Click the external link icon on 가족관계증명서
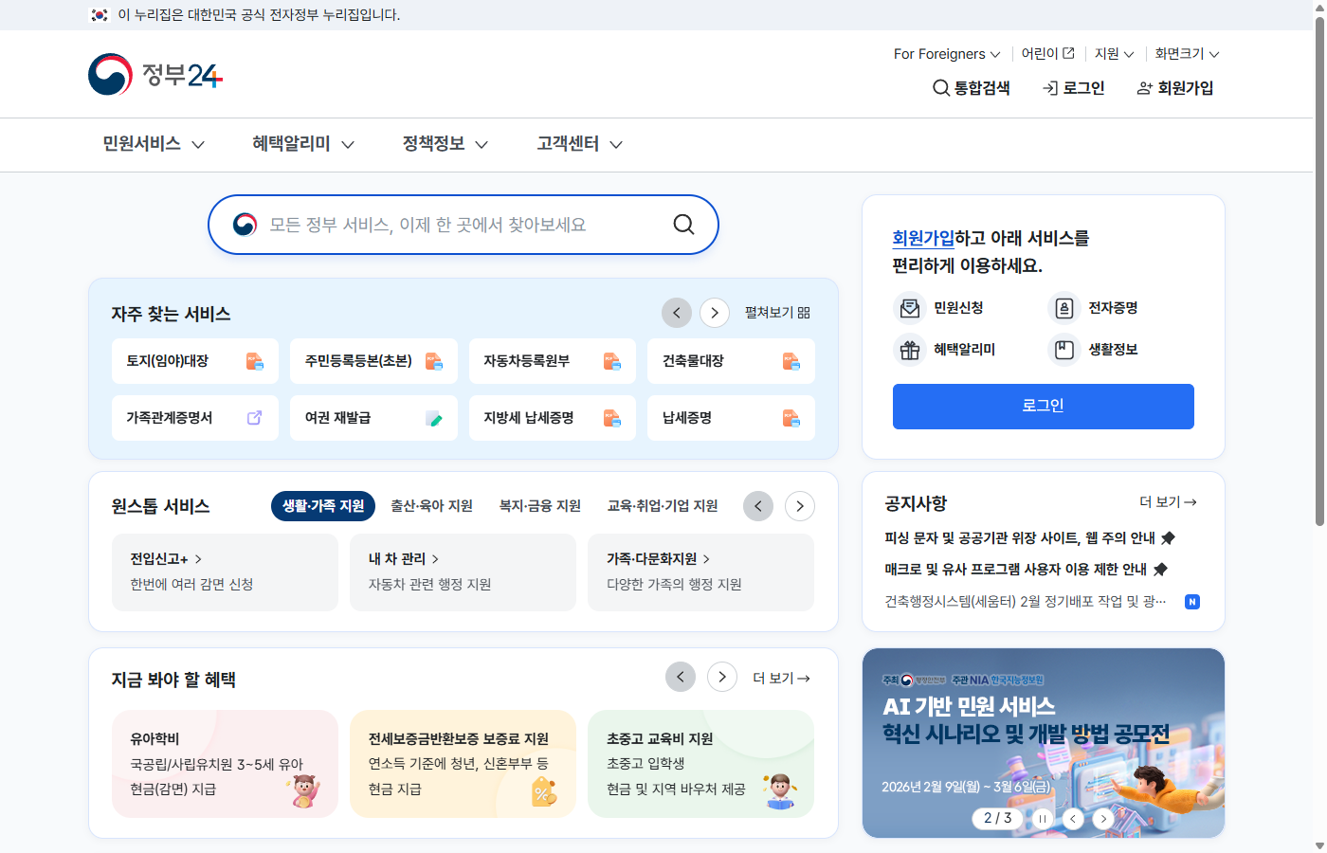This screenshot has width=1327, height=853. click(254, 417)
